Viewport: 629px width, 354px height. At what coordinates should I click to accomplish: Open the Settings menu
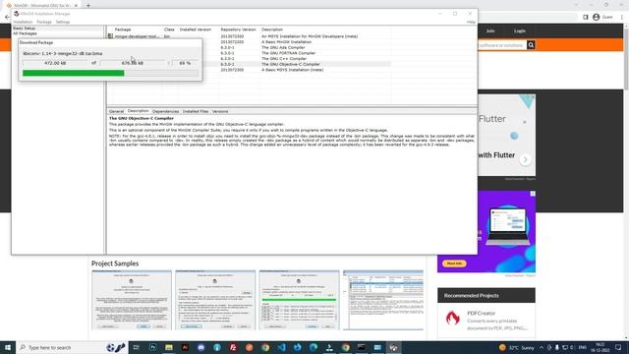[x=63, y=22]
